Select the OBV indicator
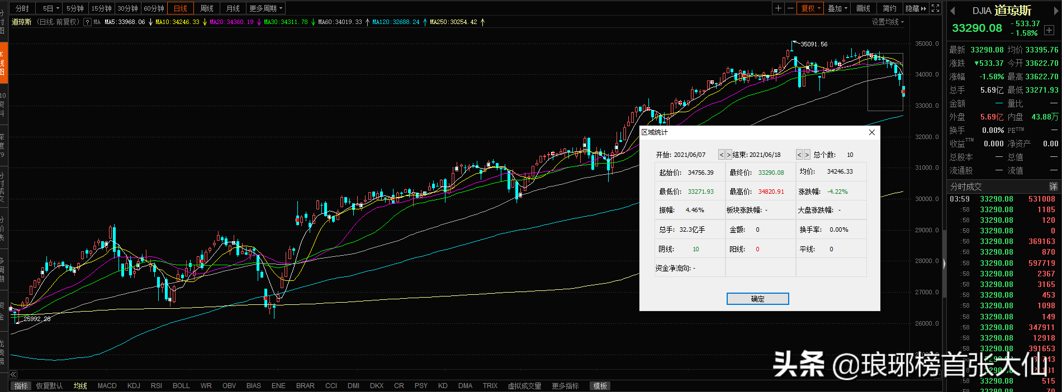This screenshot has height=392, width=1062. tap(229, 386)
